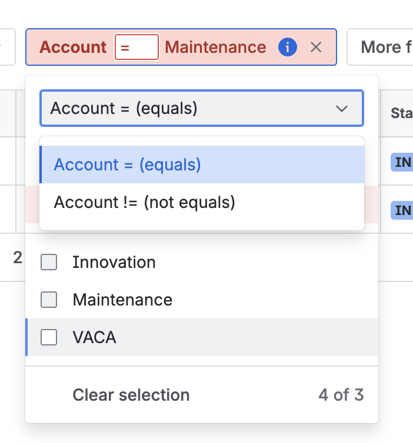Viewport: 413px width, 443px height.
Task: Click the Maintenance value in filter chip
Action: [x=215, y=47]
